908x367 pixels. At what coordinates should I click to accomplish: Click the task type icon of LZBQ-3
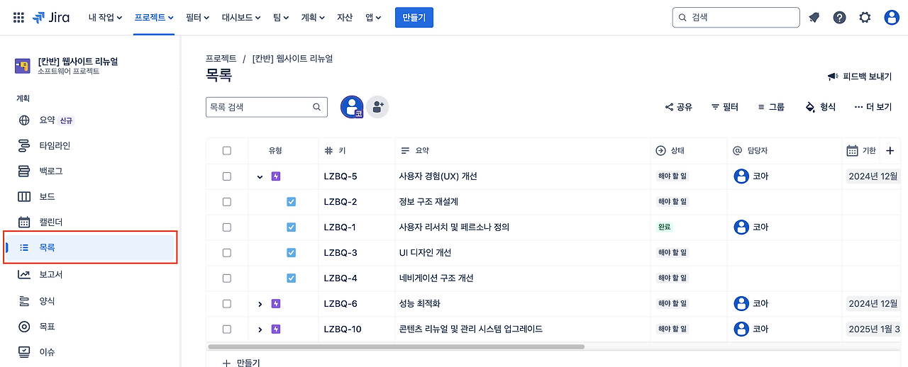click(291, 253)
